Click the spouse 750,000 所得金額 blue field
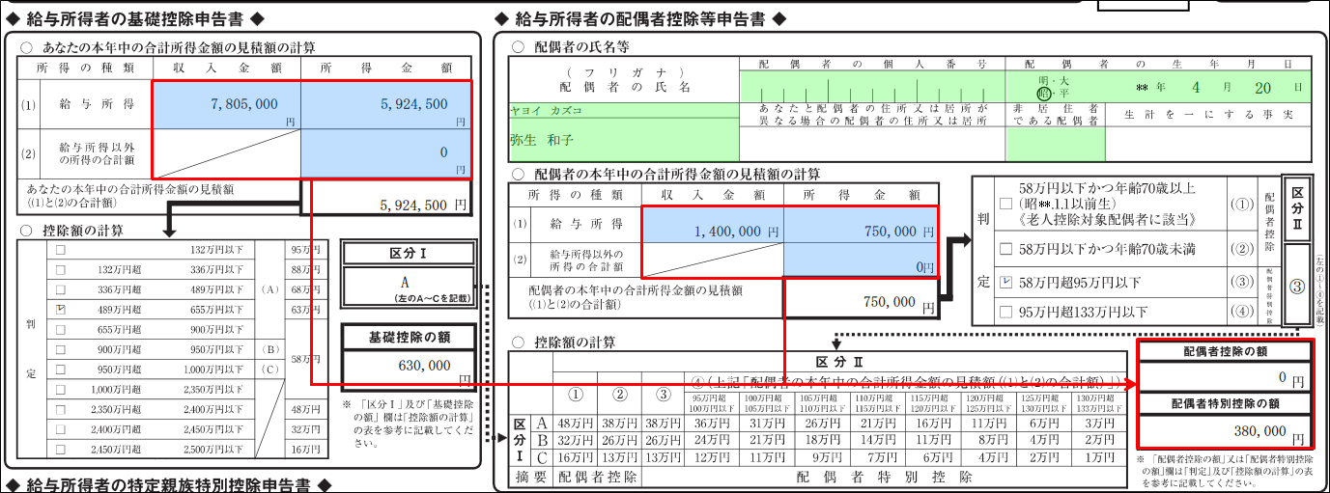 (x=860, y=232)
